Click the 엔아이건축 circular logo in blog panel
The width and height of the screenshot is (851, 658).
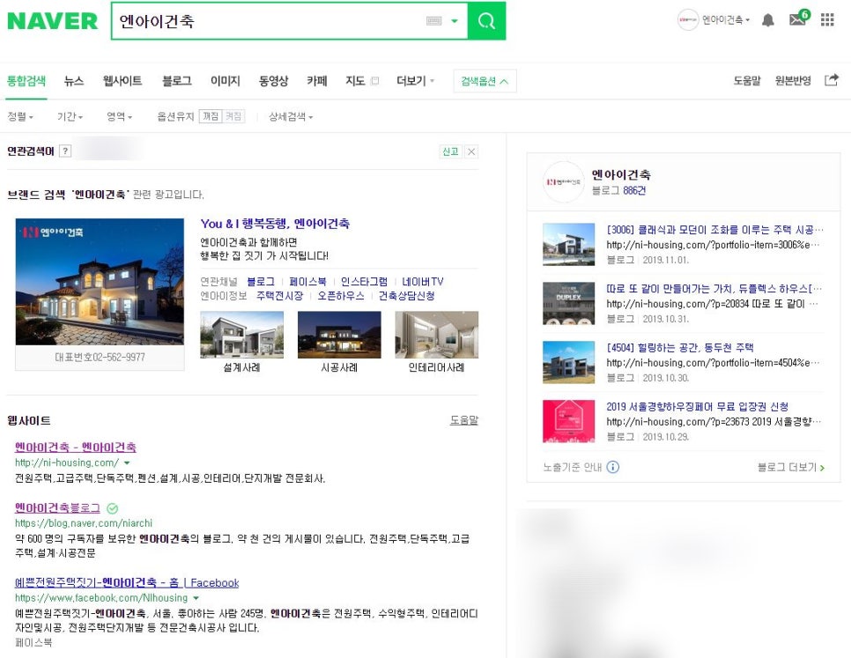[x=563, y=181]
